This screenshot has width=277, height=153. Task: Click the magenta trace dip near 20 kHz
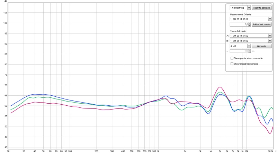click(270, 133)
